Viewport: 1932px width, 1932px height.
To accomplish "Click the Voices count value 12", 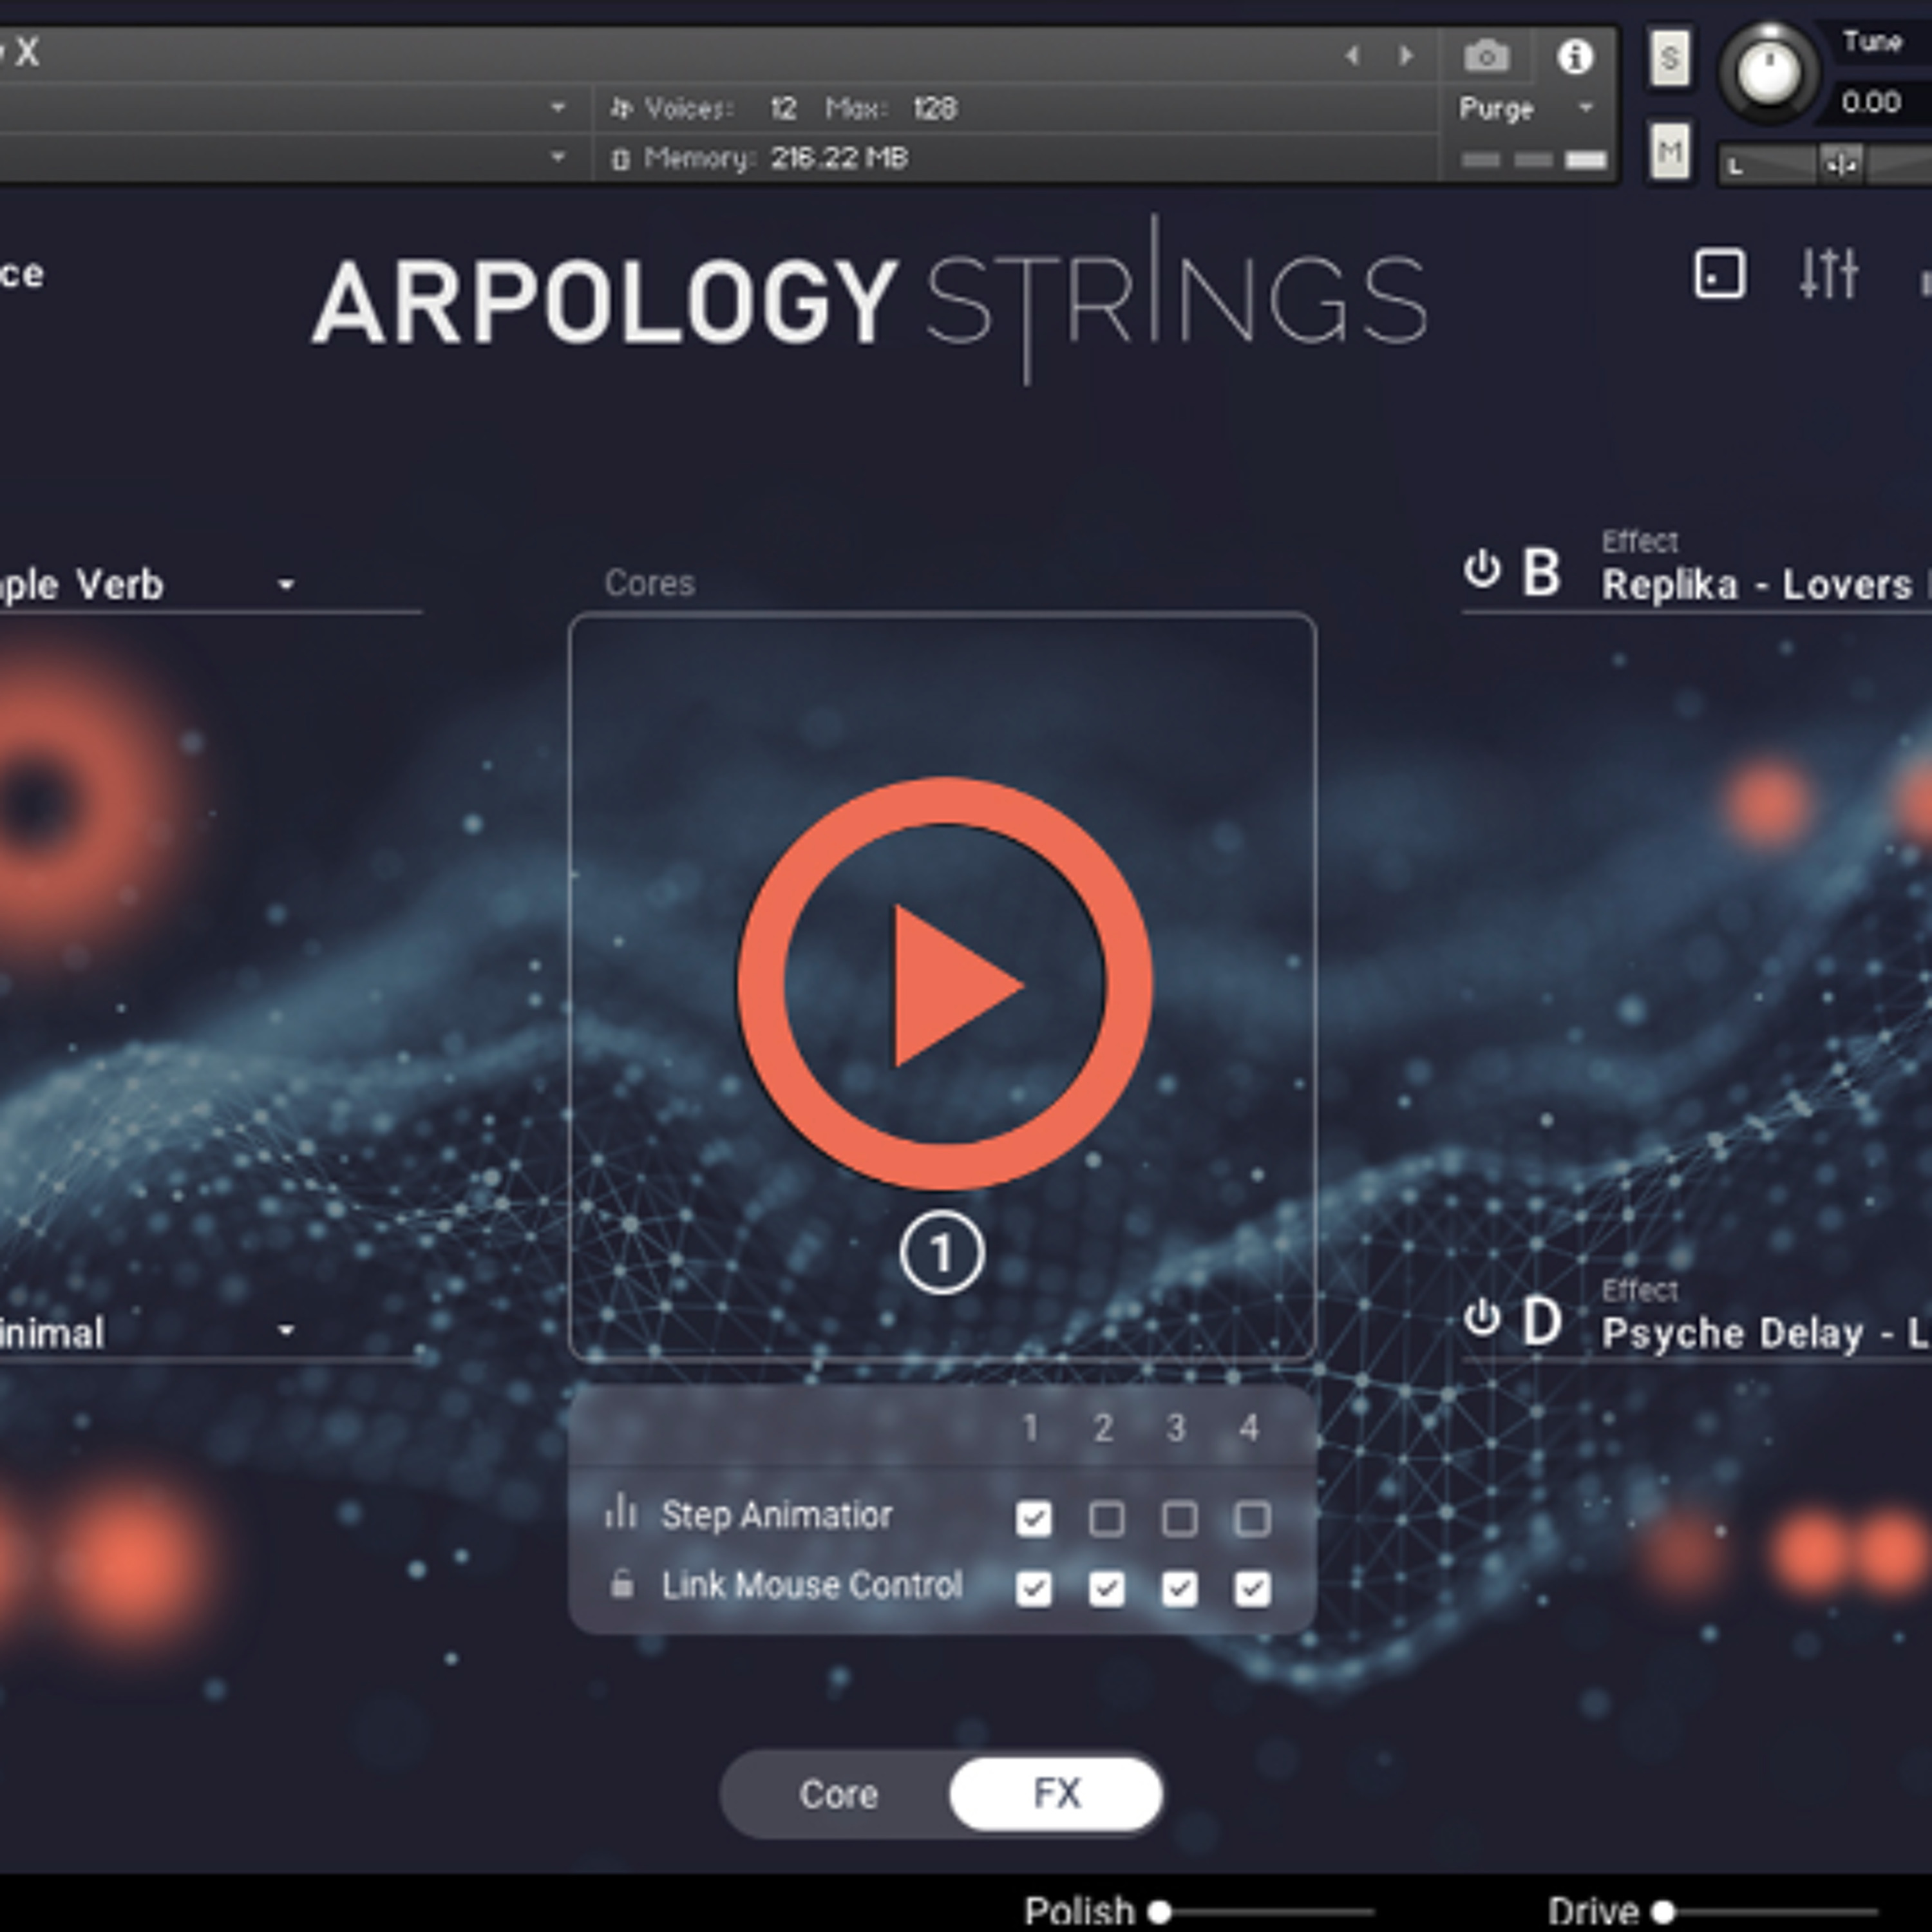I will [x=783, y=108].
